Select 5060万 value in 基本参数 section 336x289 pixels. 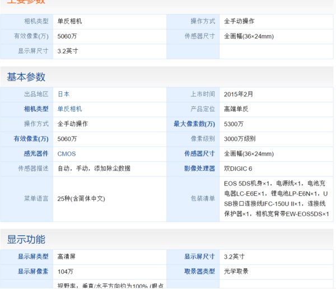point(67,139)
